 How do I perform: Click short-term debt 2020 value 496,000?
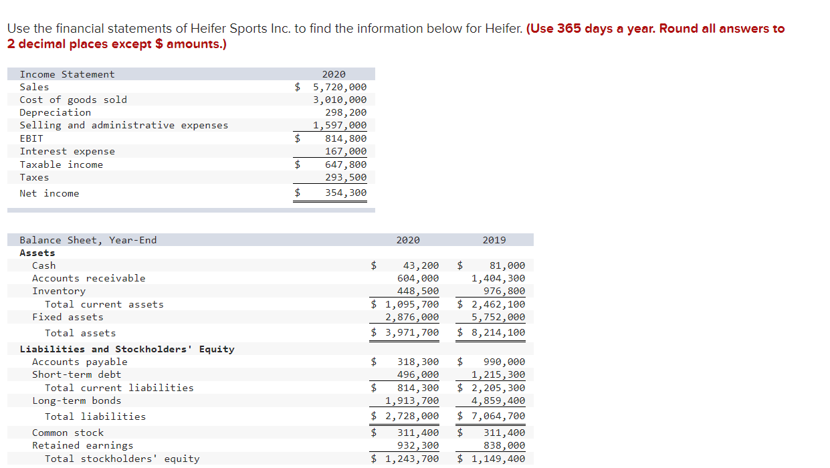418,374
